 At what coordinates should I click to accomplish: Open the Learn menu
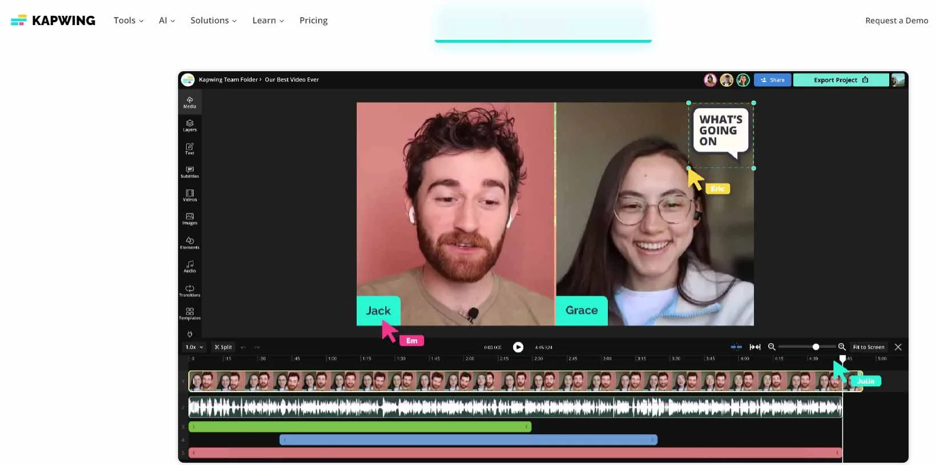(268, 21)
